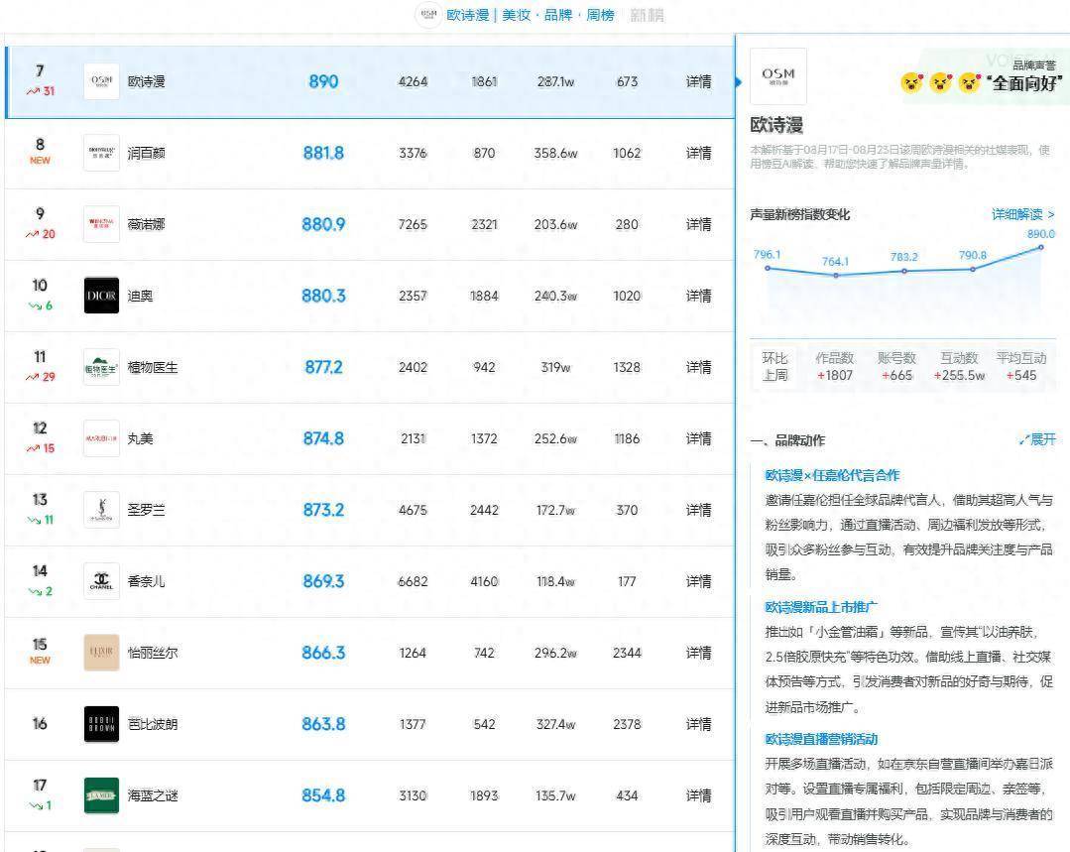This screenshot has height=852, width=1070.
Task: Expand the 品牌动作 section with 展开
Action: (1037, 439)
